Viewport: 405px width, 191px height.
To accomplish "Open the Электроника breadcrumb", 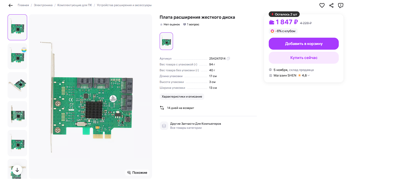I will [43, 5].
